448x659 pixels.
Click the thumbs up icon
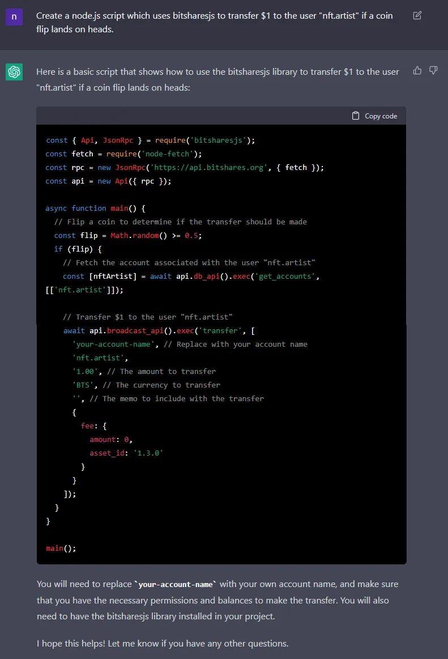coord(417,70)
